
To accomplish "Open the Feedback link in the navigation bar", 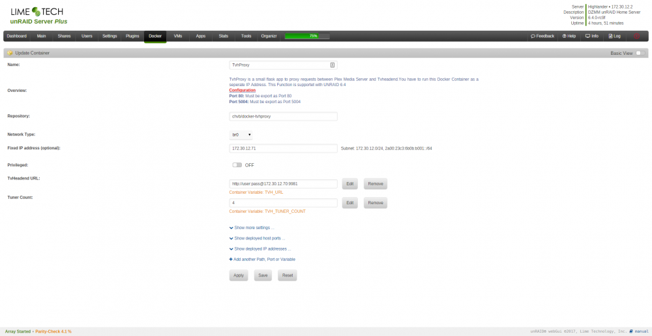I will pyautogui.click(x=542, y=36).
